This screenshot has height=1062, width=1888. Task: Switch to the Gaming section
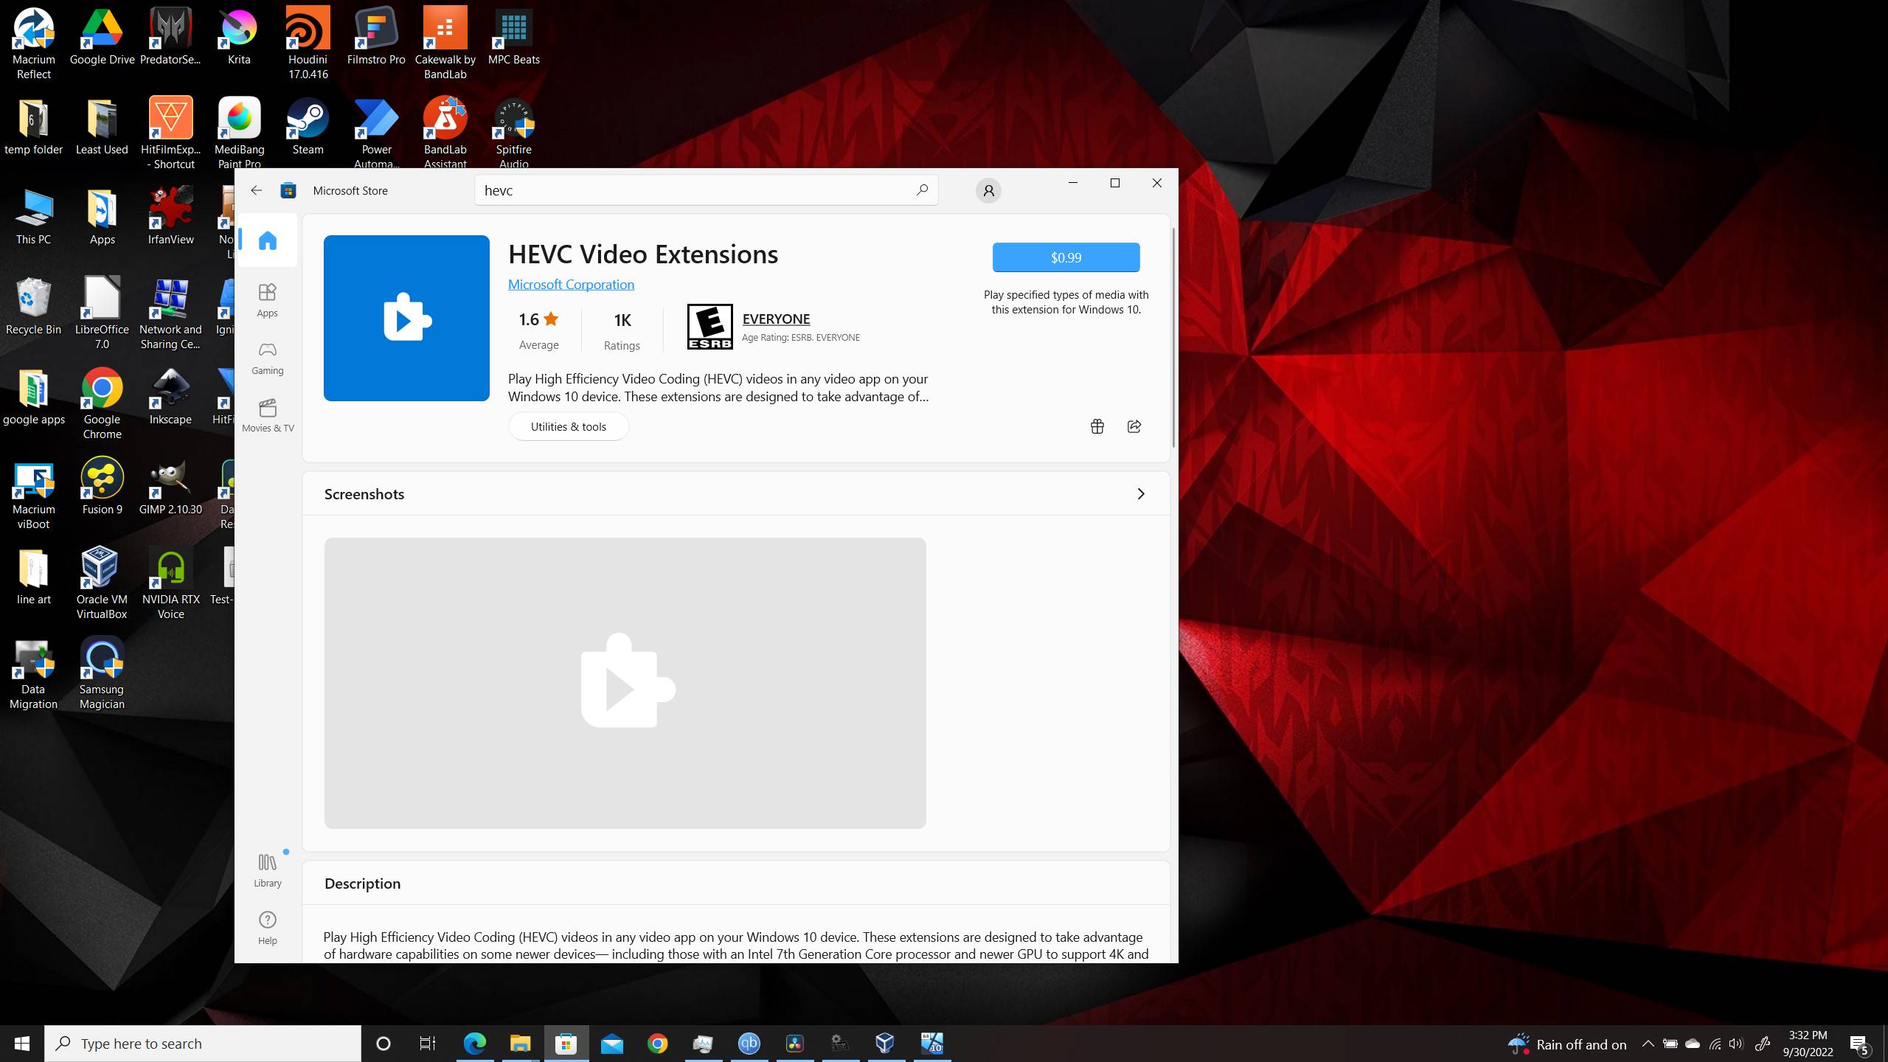(267, 358)
